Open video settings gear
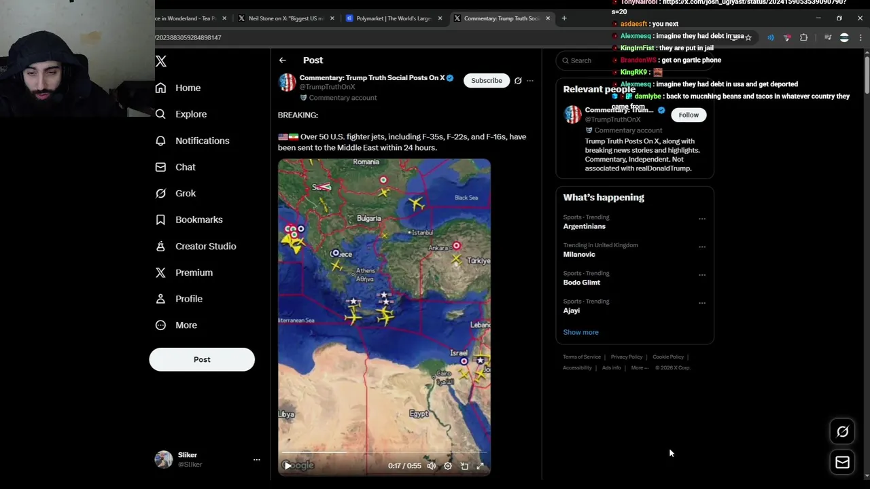870x489 pixels. [x=448, y=466]
